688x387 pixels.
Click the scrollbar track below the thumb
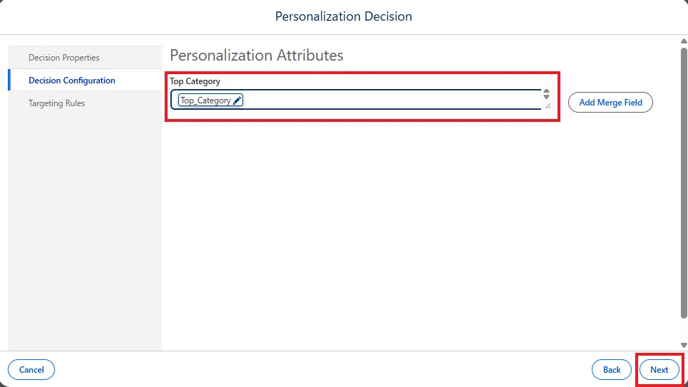coord(684,330)
